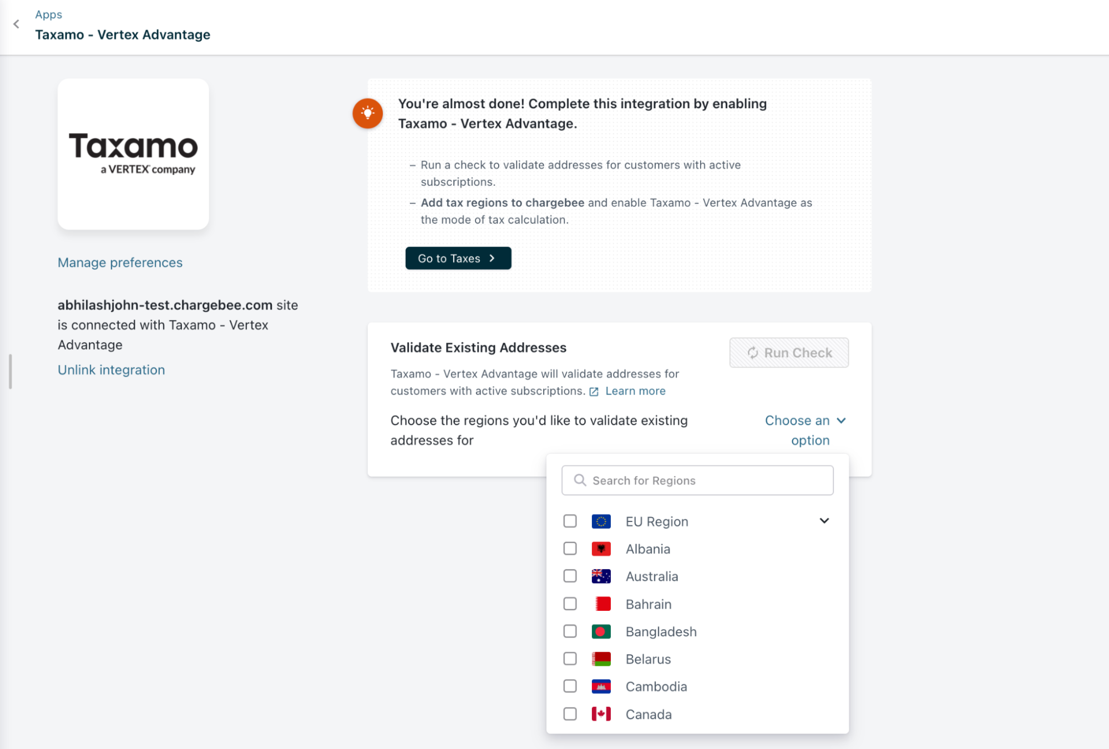Click the Taxamo logo thumbnail

click(x=133, y=154)
